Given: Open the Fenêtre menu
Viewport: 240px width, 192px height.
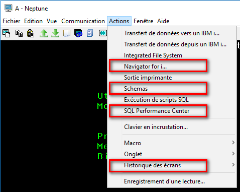Looking at the screenshot, I should coord(143,21).
